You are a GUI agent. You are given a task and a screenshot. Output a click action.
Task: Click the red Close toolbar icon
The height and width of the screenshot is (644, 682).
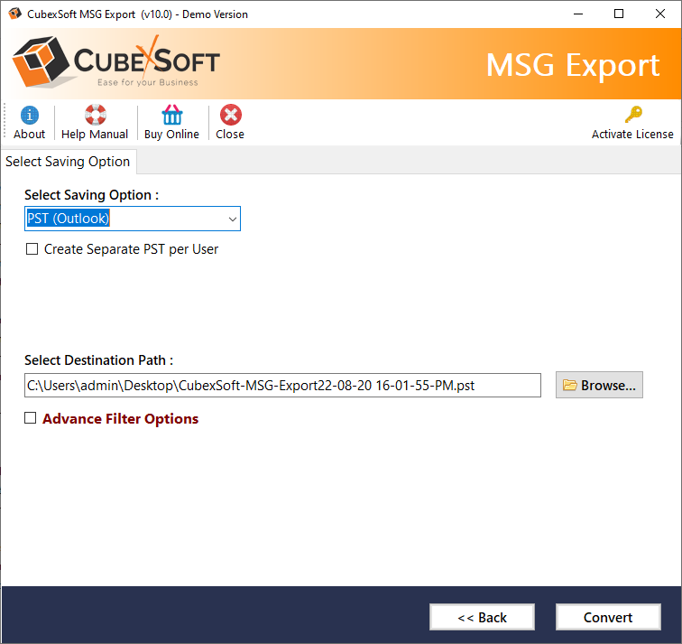tap(230, 116)
